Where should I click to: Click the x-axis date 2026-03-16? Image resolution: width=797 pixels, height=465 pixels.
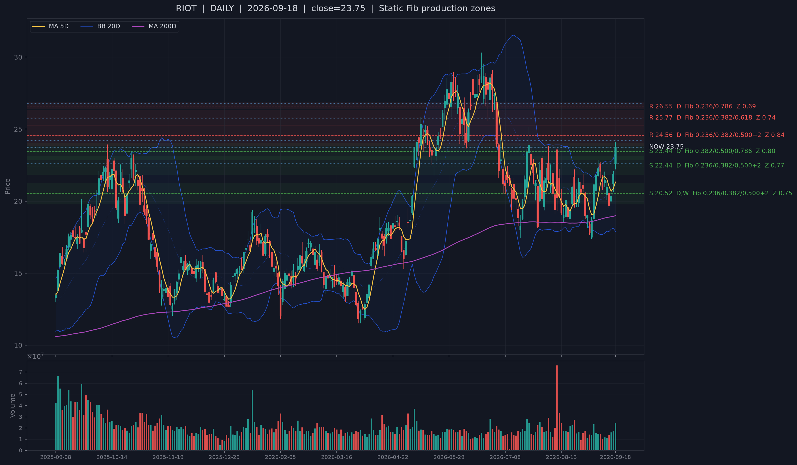click(x=336, y=457)
